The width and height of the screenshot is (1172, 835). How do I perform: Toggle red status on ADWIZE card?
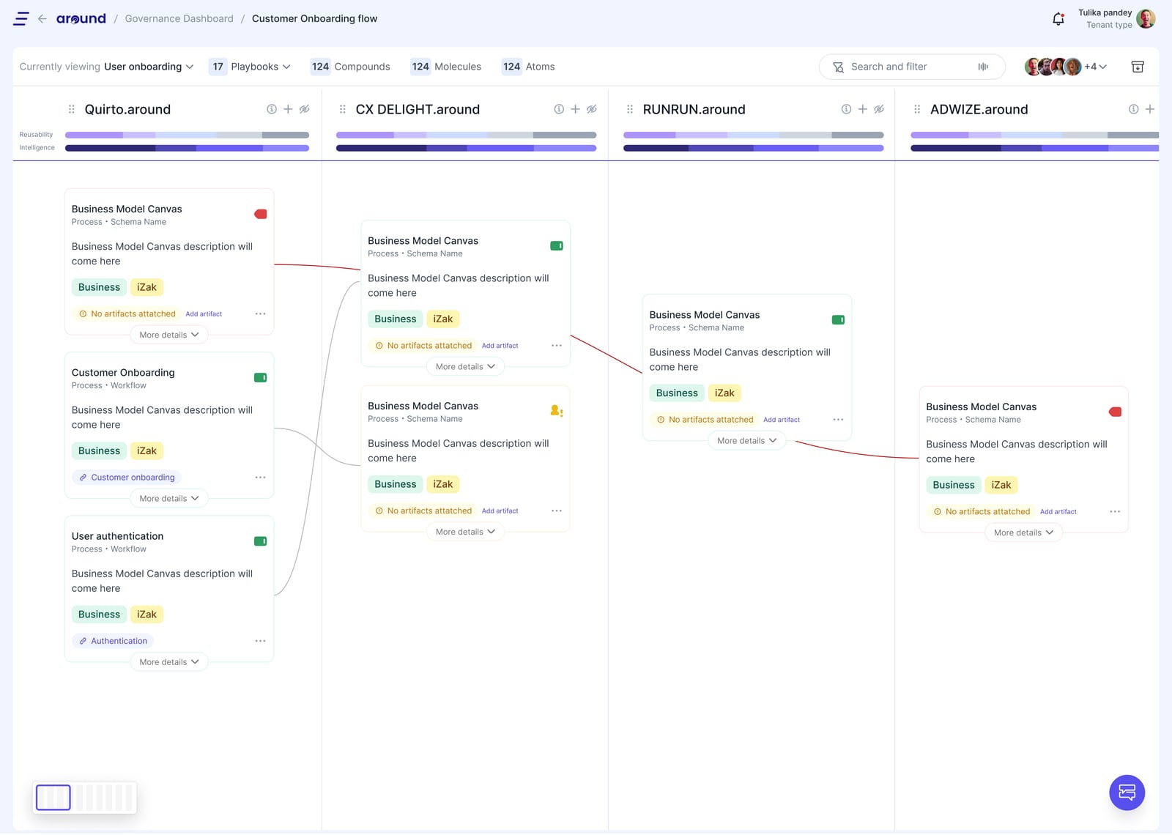coord(1115,412)
